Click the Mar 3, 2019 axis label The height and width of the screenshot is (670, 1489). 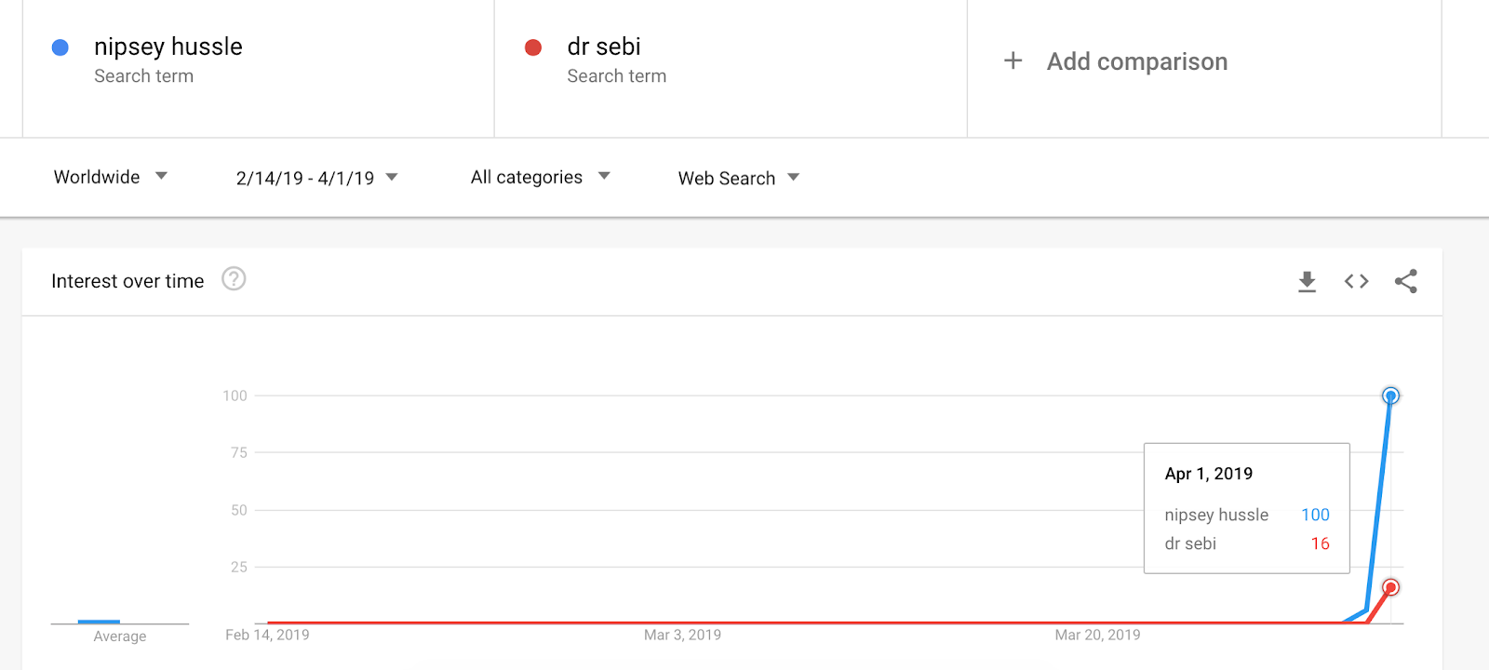[x=682, y=635]
